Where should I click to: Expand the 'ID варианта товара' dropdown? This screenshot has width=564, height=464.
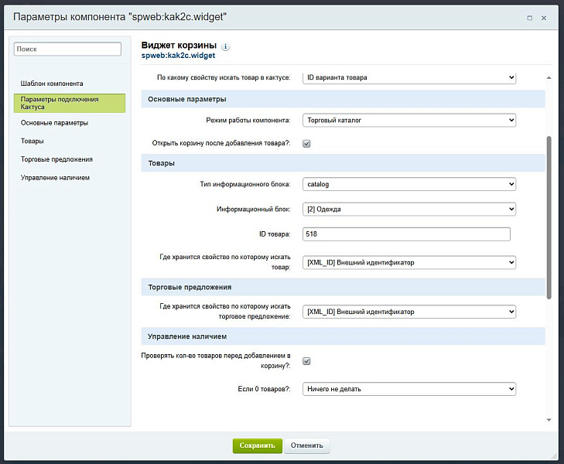point(408,77)
